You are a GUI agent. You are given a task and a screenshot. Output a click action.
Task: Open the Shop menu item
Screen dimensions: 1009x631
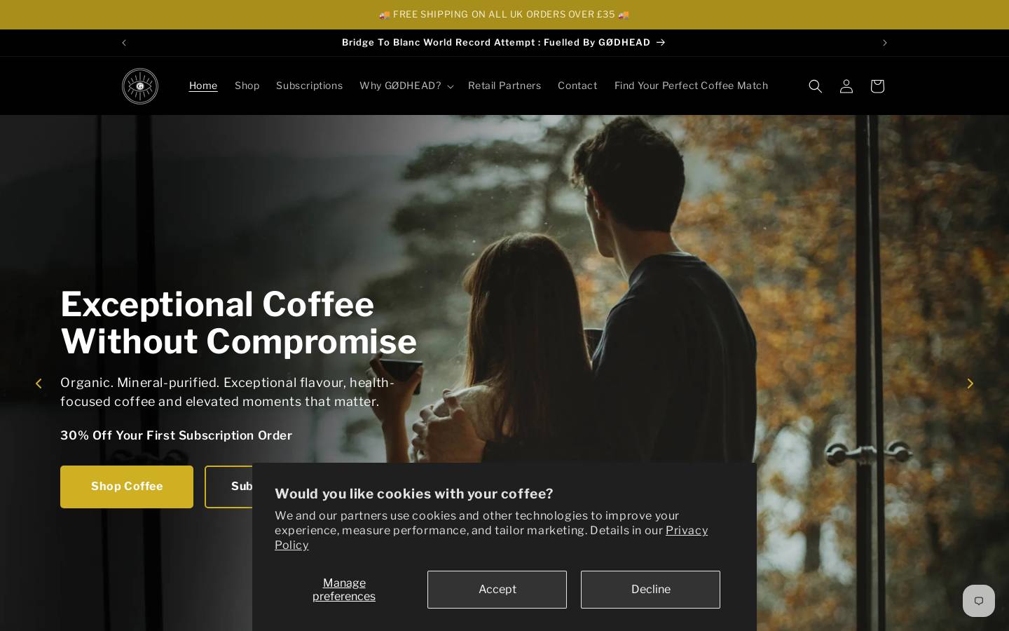point(247,86)
